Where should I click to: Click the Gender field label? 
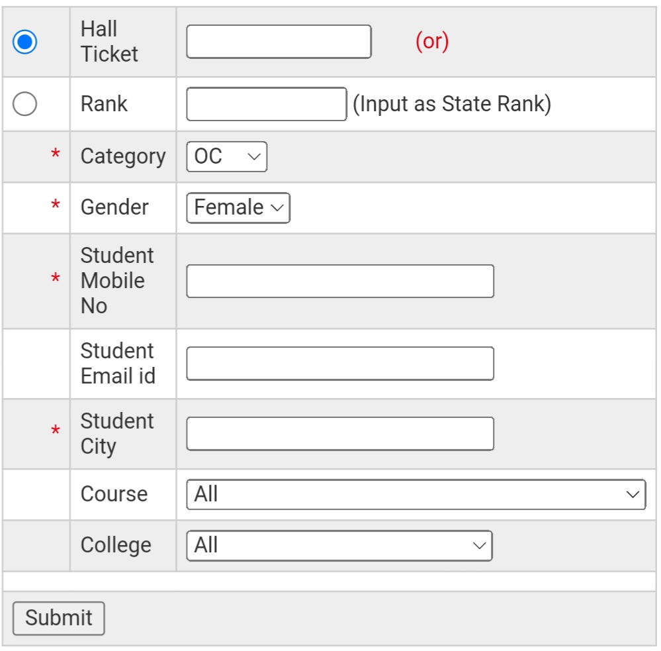(114, 207)
